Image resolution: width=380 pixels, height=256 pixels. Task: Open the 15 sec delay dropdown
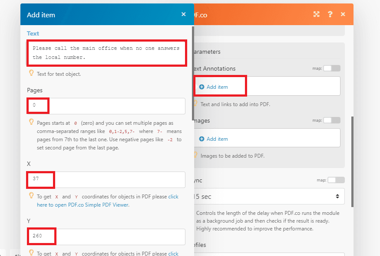click(x=268, y=196)
